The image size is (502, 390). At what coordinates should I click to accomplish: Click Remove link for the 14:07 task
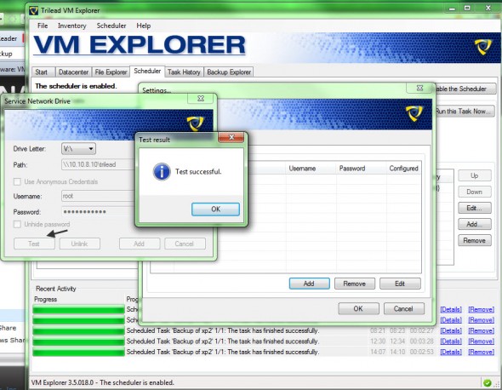(482, 352)
